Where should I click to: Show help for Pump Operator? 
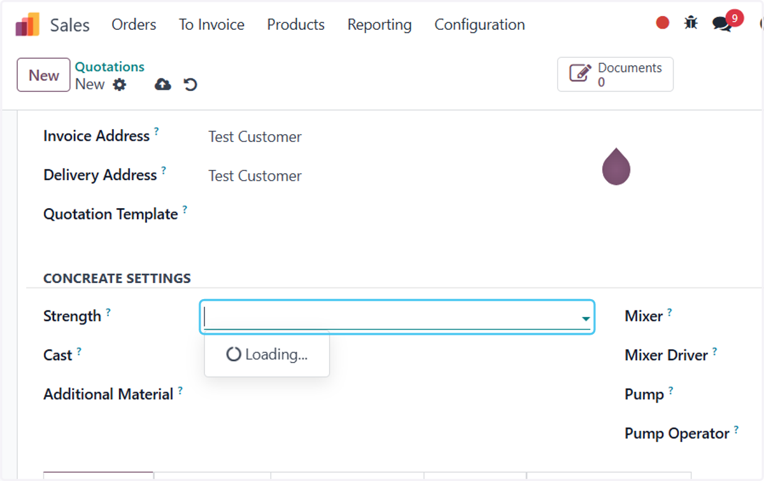point(736,429)
